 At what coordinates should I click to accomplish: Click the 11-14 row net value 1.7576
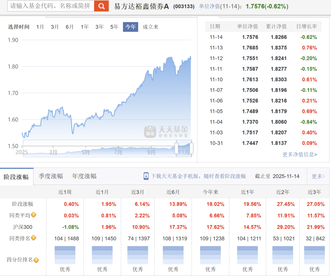click(x=250, y=37)
